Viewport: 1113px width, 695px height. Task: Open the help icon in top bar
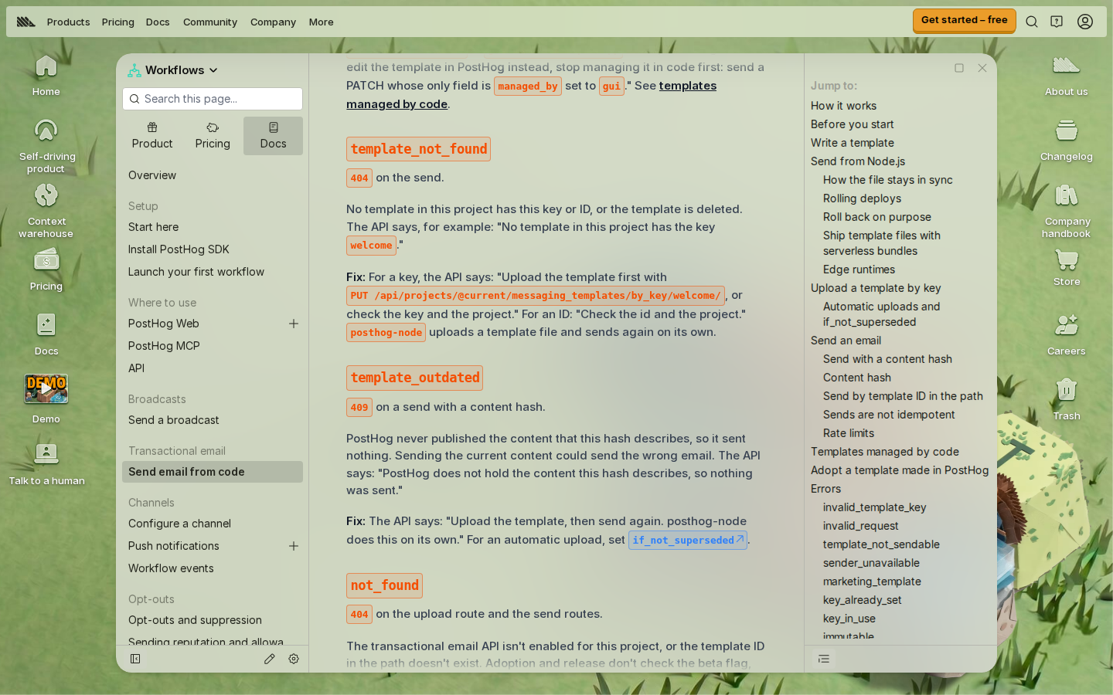(x=1057, y=22)
